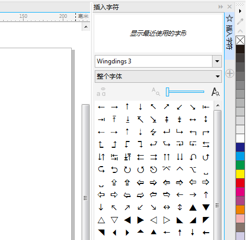
Task: Select the large filled right triangle glyph
Action: pos(140,220)
